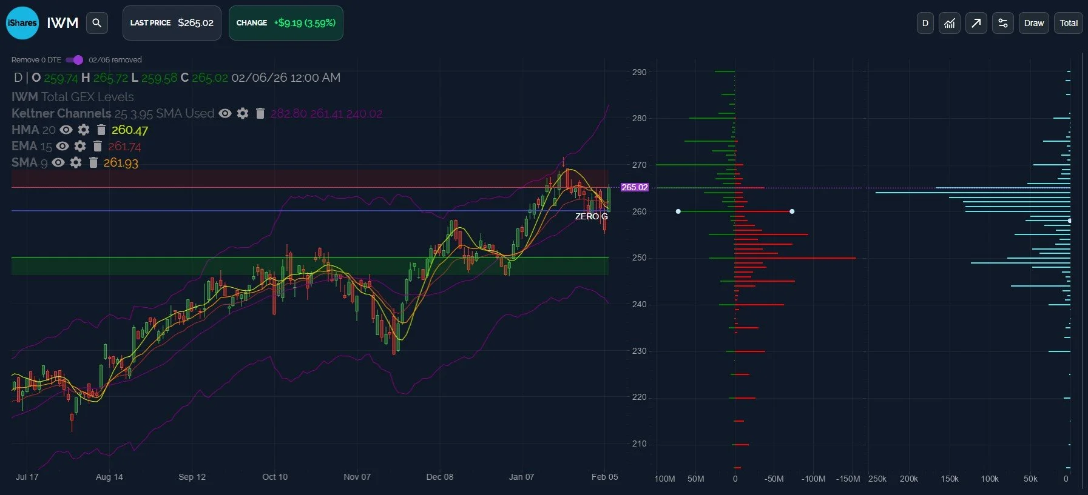Toggle the Remove 0 DTE switch

pos(74,59)
